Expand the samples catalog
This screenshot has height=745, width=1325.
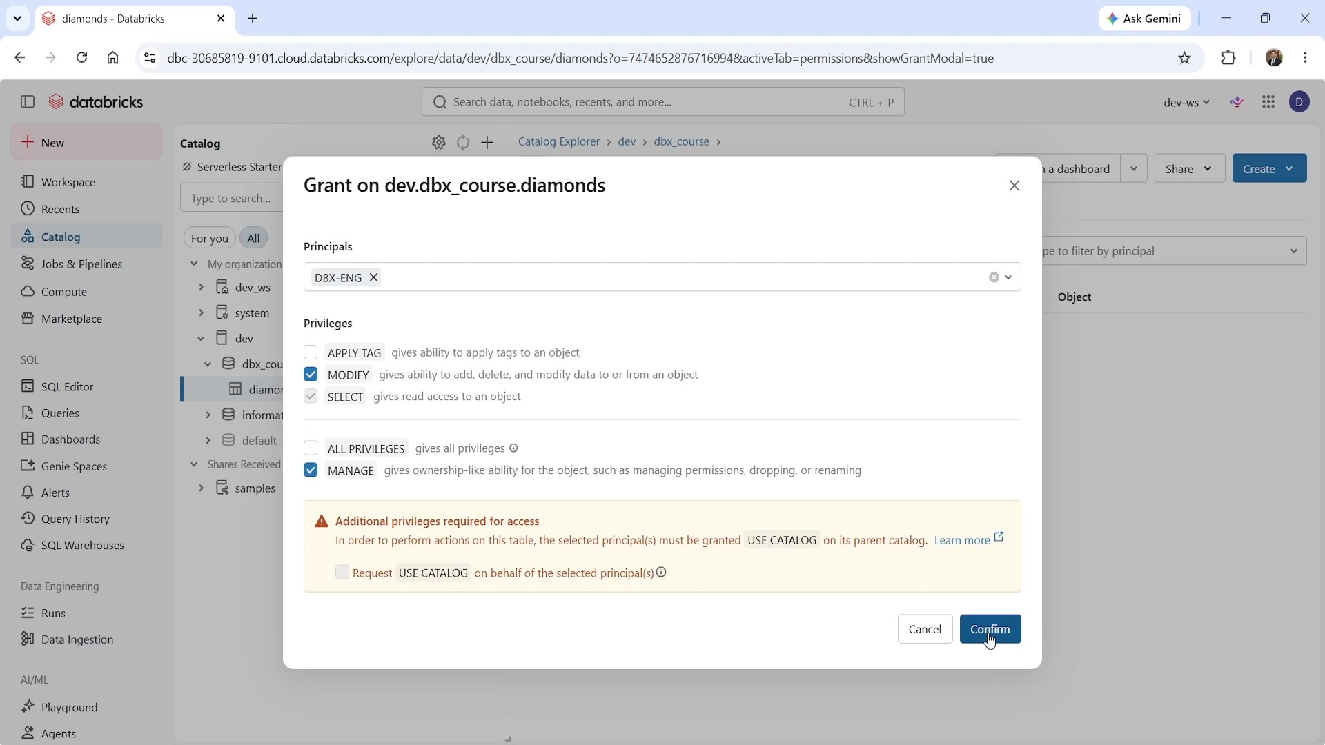click(201, 488)
